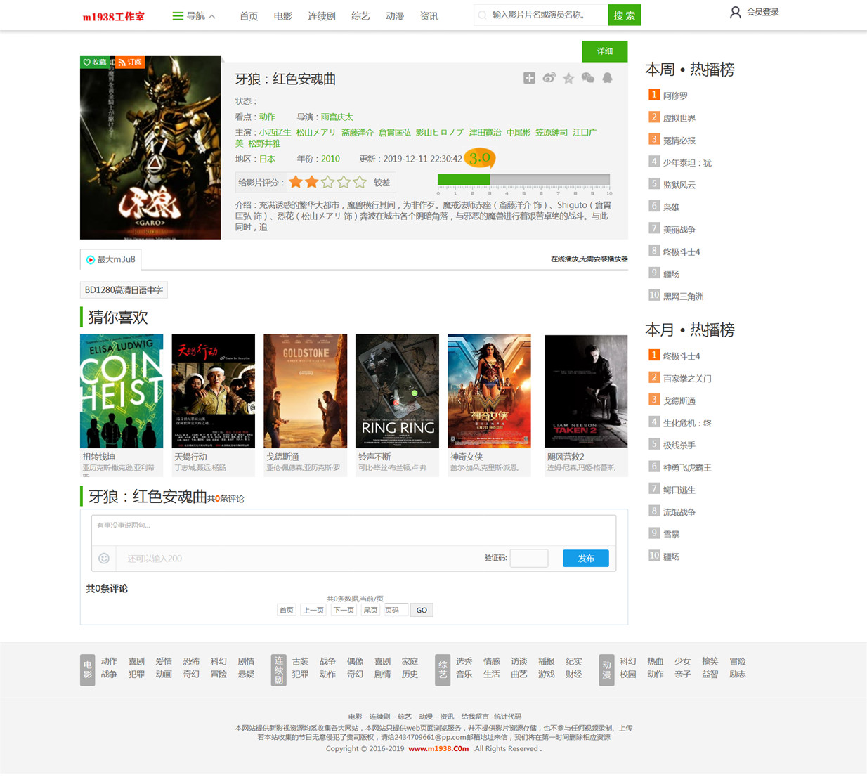Open the 综艺 nav item
This screenshot has width=867, height=782.
coord(360,15)
